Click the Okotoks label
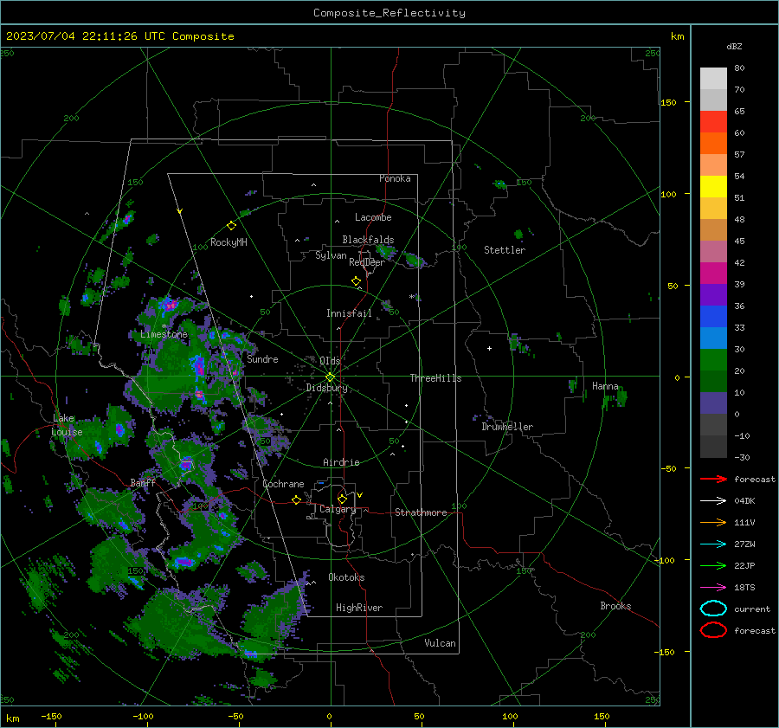The height and width of the screenshot is (728, 779). [x=346, y=577]
